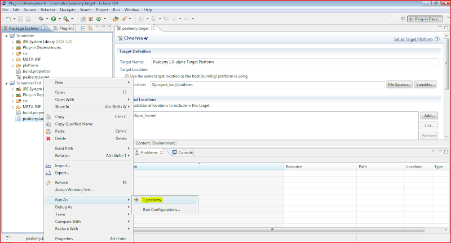Choose Properties in context menu
Image resolution: width=451 pixels, height=243 pixels.
click(88, 238)
